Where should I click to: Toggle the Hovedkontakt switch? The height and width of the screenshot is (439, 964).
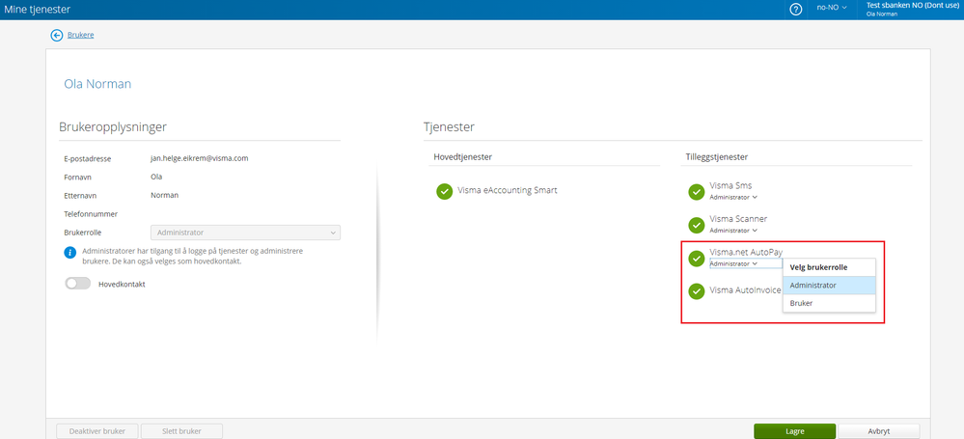coord(78,284)
